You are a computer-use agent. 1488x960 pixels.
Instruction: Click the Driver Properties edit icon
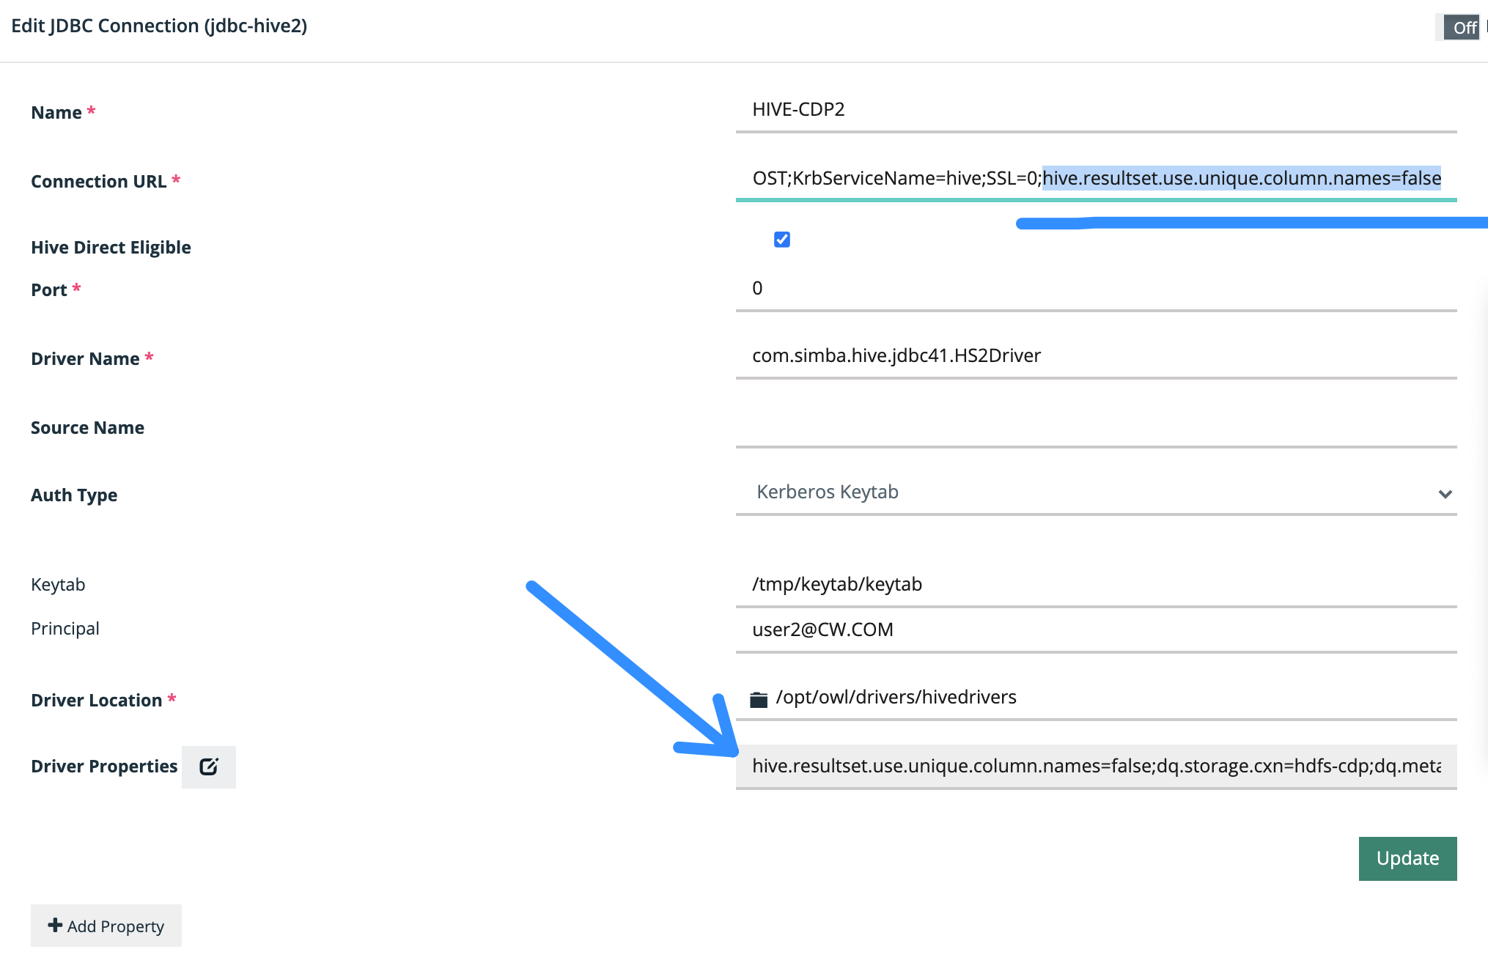(209, 767)
